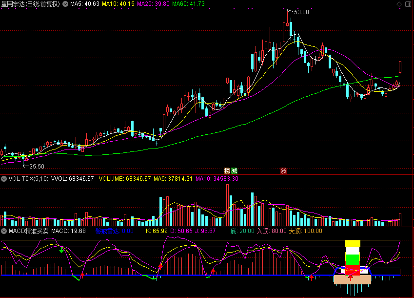Click the green 减 event marker
Screen dimensions: 414x298
[x=234, y=171]
